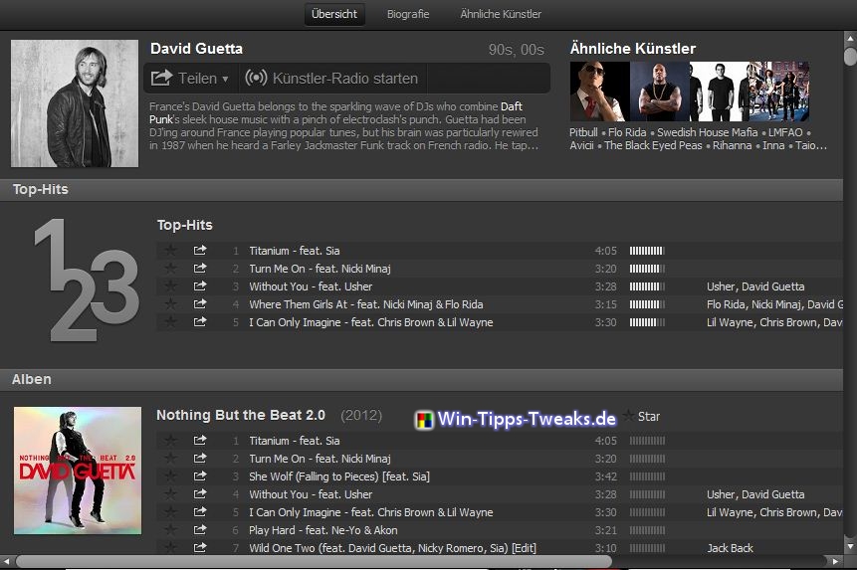Image resolution: width=857 pixels, height=570 pixels.
Task: Click the Pitbull thumbnail in similar artists
Action: [599, 92]
